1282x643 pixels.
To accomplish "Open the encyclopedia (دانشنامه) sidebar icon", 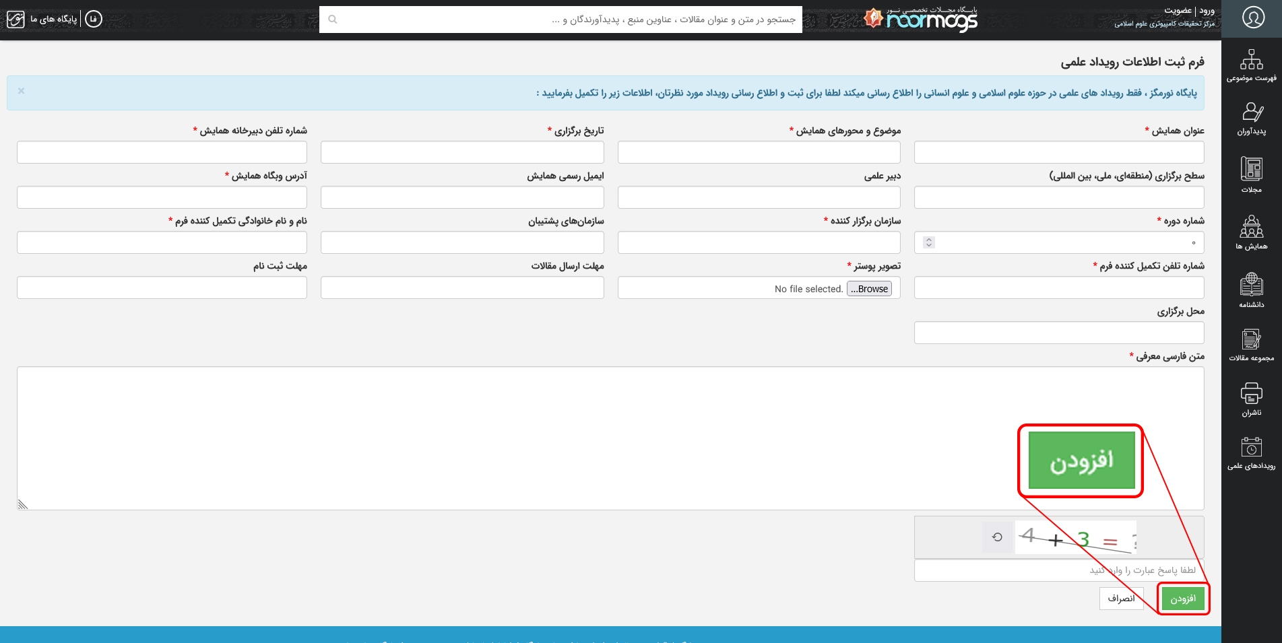I will pos(1251,290).
